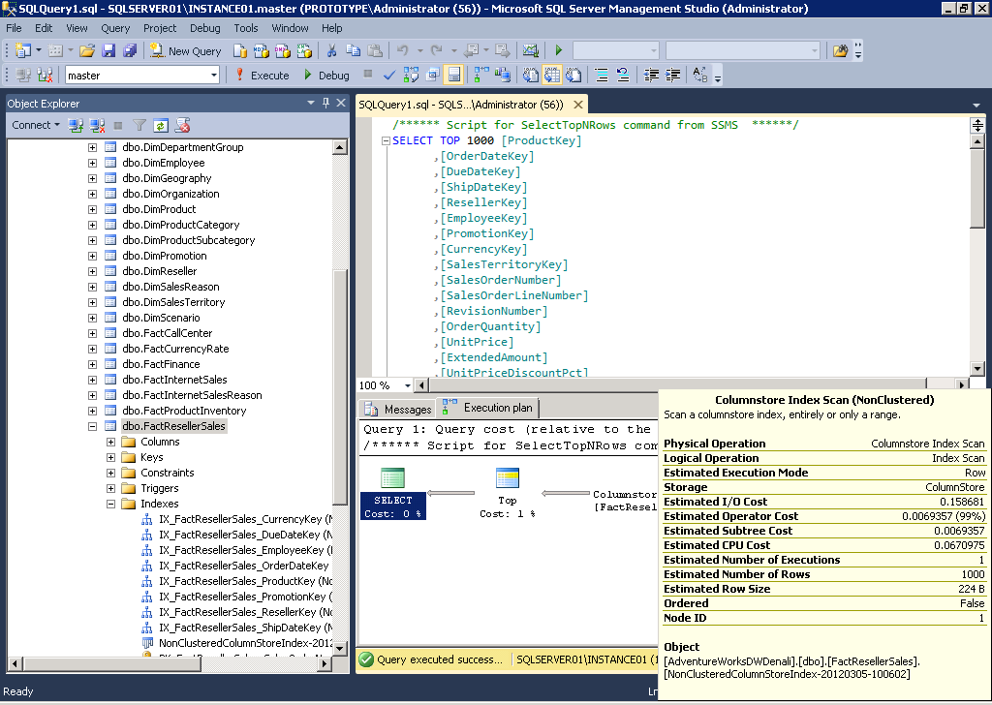Toggle Results to Grid mode
Image resolution: width=992 pixels, height=705 pixels.
pos(552,74)
